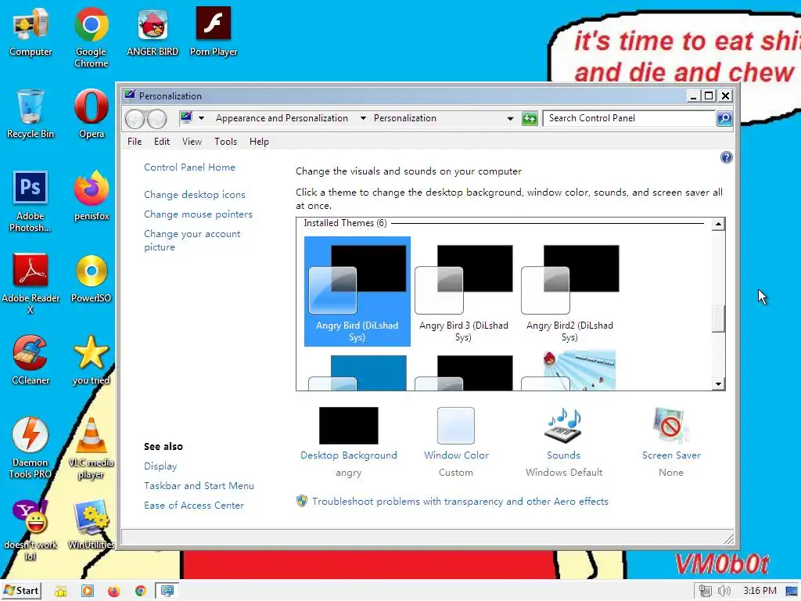
Task: Launch Google Chrome from the desktop
Action: 92,37
